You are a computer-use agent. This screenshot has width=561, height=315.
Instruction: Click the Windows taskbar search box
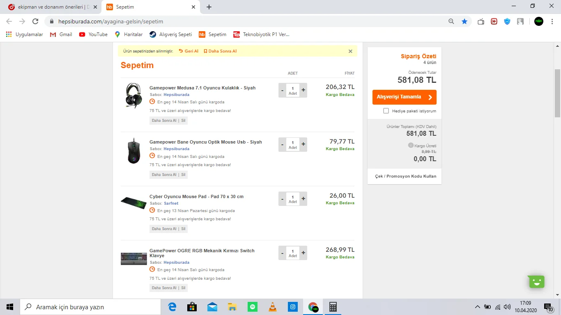[x=90, y=307]
